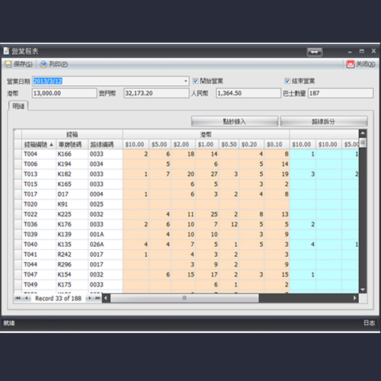Click the 錢箱 group header band
Image resolution: width=381 pixels, height=381 pixels.
coord(72,134)
